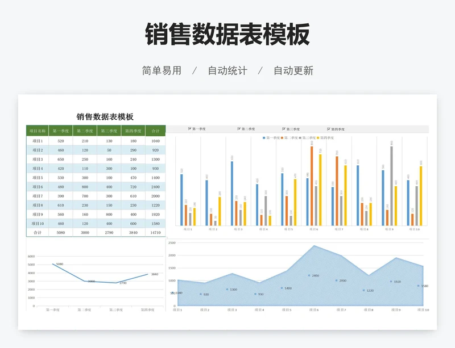455x348 pixels.
Task: Select the 项目5 row label cell
Action: (38, 178)
